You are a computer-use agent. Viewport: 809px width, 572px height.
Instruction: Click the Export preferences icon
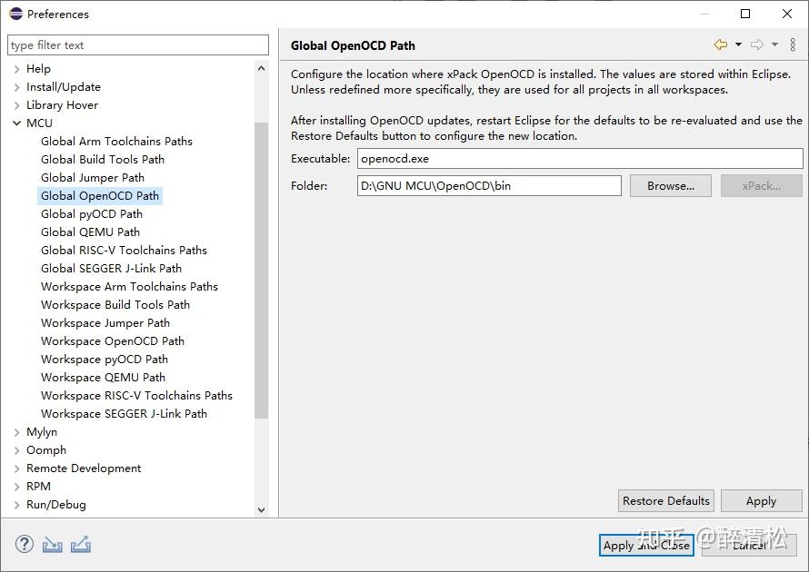pos(81,545)
